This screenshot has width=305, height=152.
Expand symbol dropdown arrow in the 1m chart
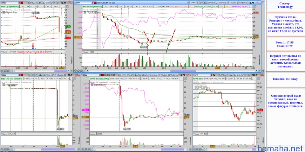coord(92,3)
